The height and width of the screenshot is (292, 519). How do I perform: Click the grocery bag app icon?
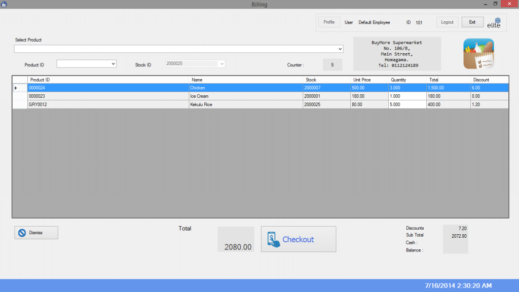(479, 54)
